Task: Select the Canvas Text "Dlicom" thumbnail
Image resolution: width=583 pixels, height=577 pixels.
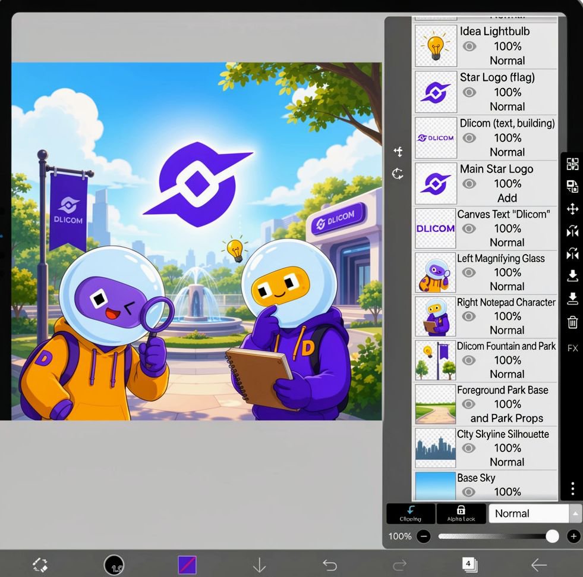Action: [x=436, y=228]
